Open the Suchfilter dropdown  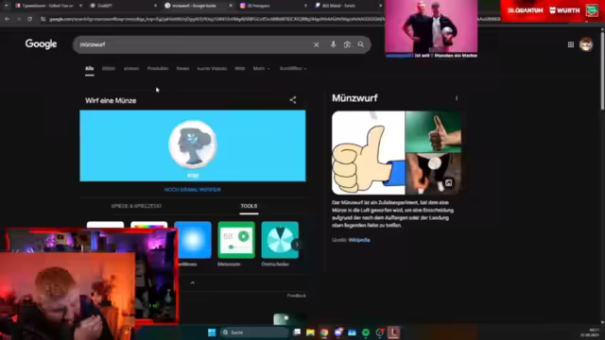click(x=293, y=69)
